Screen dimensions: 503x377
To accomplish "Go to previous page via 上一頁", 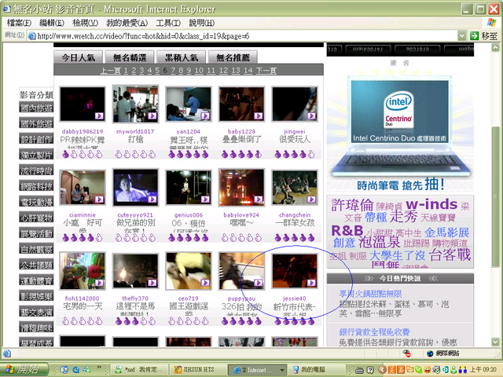I will [110, 71].
